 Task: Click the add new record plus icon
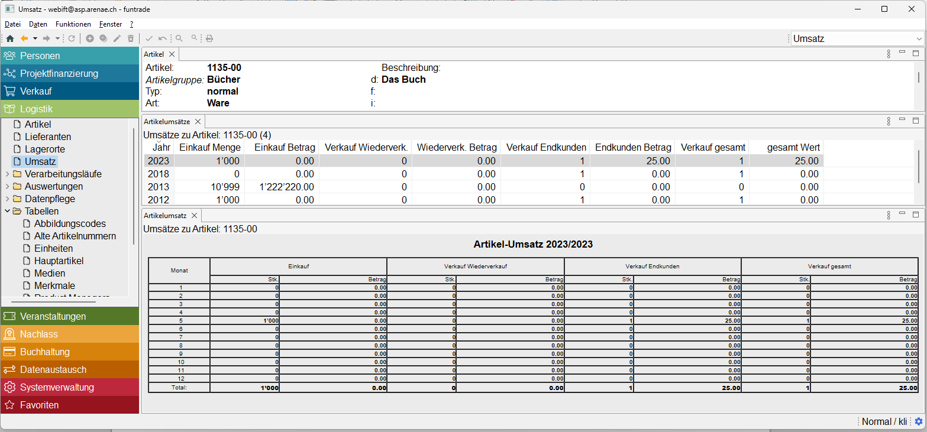90,38
